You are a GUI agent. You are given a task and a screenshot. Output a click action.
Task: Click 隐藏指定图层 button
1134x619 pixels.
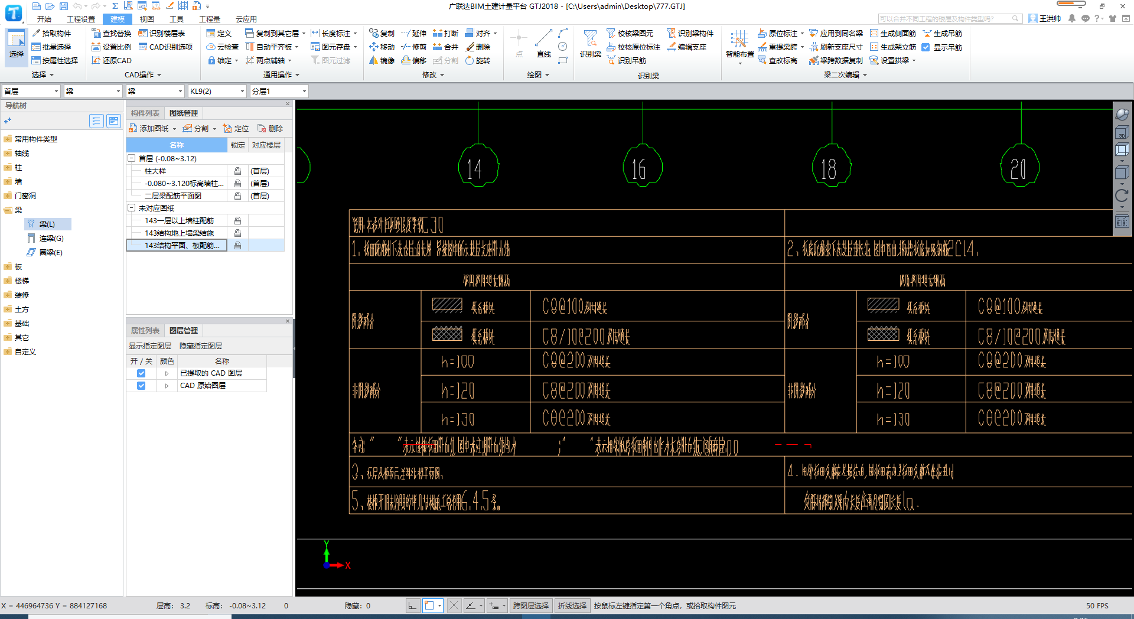tap(201, 346)
